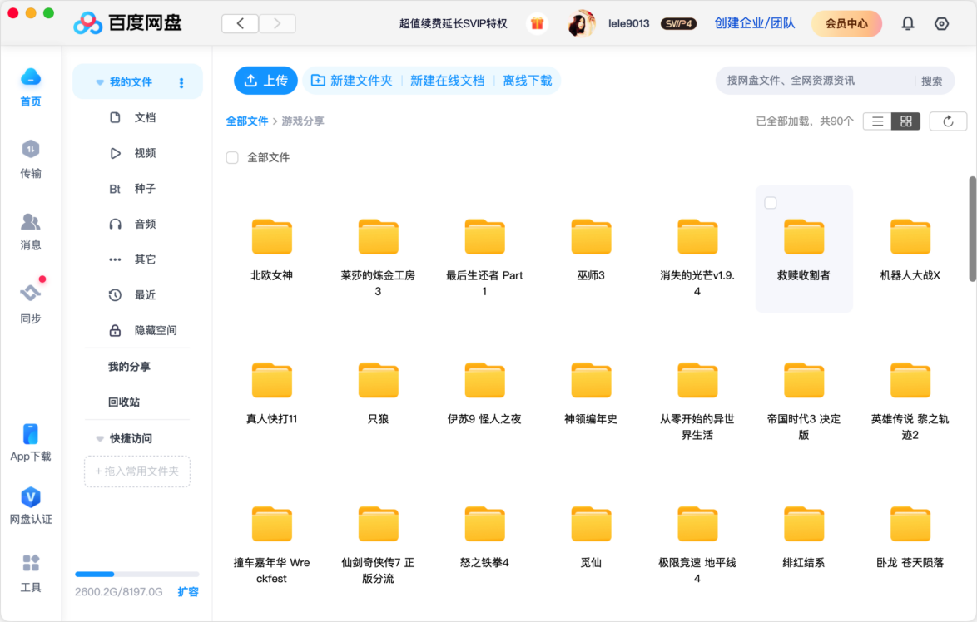
Task: Click the 创建企业/团队 link
Action: point(755,23)
